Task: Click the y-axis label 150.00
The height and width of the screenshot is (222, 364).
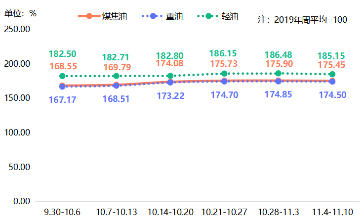Action: tap(17, 98)
